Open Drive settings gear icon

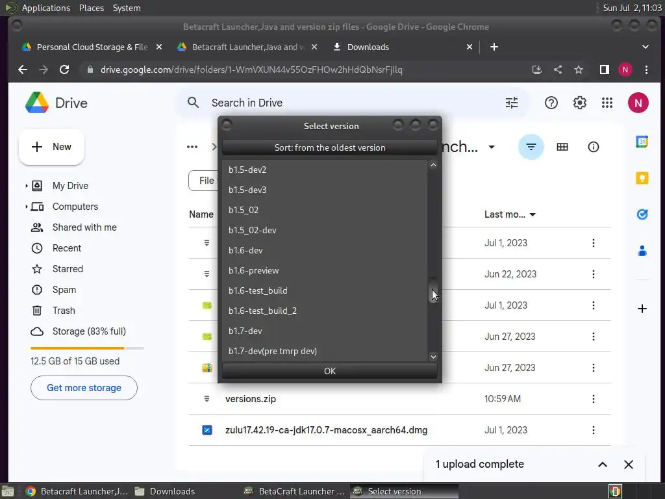(579, 103)
